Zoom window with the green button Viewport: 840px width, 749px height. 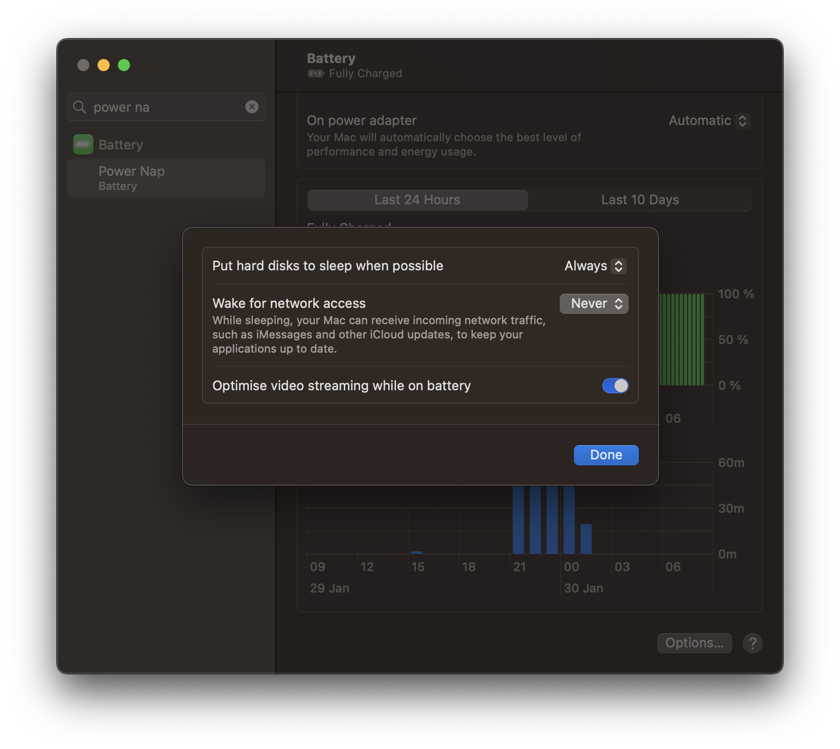124,65
